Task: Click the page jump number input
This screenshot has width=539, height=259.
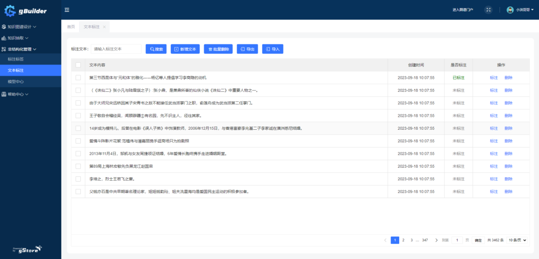Action: [457, 241]
